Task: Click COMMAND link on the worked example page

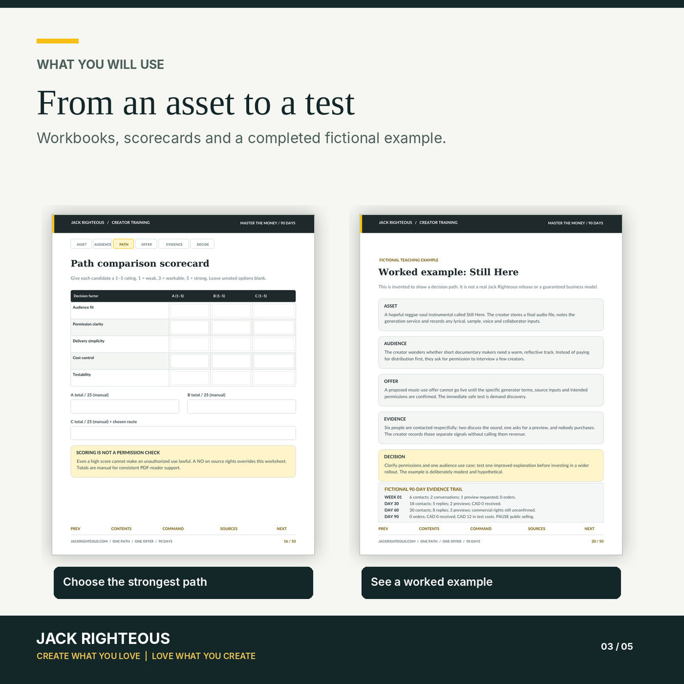Action: coord(481,528)
